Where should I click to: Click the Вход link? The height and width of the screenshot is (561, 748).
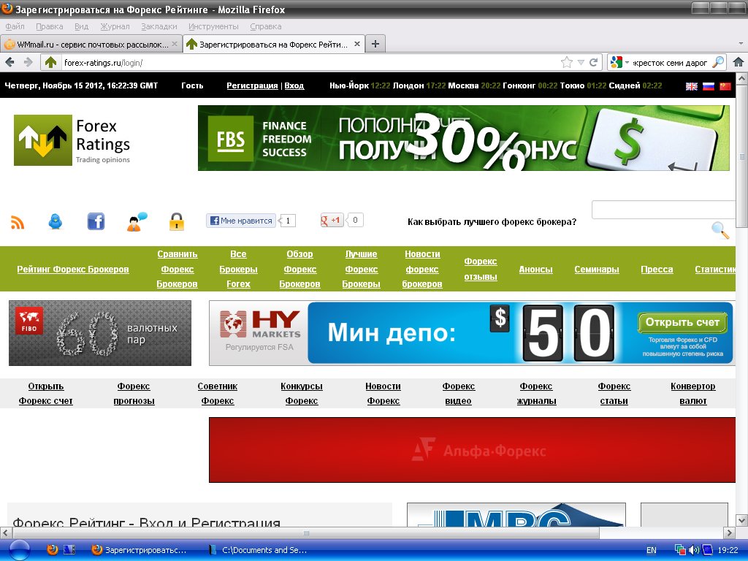coord(294,86)
